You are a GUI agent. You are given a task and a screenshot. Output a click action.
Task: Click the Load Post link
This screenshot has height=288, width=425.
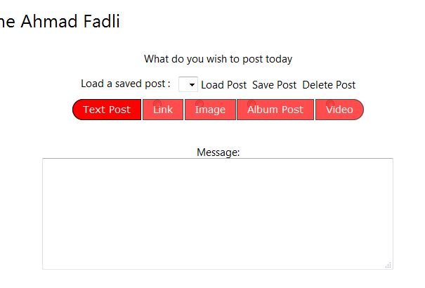tap(223, 85)
